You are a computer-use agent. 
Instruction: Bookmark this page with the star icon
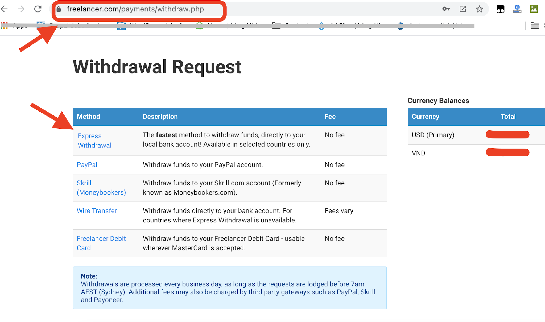(x=479, y=9)
